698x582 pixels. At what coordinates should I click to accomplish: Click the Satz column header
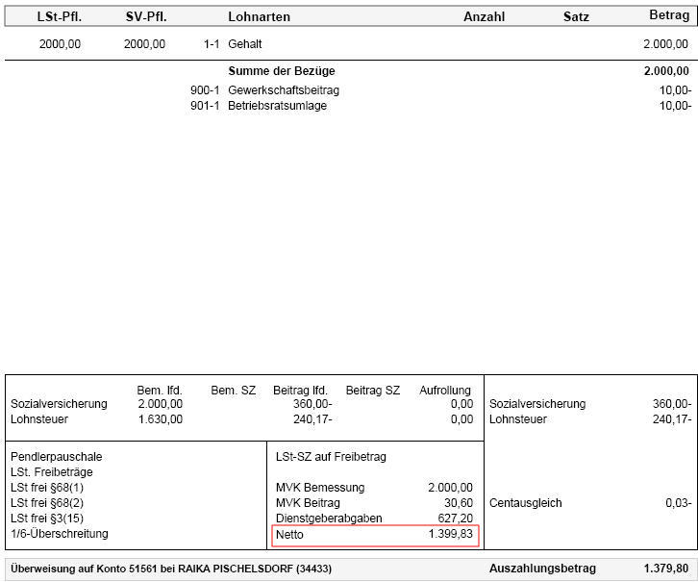pos(576,17)
